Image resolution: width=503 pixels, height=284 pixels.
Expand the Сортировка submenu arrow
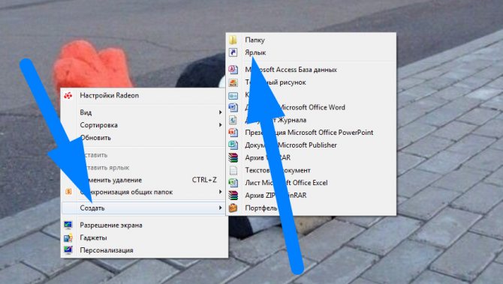221,125
